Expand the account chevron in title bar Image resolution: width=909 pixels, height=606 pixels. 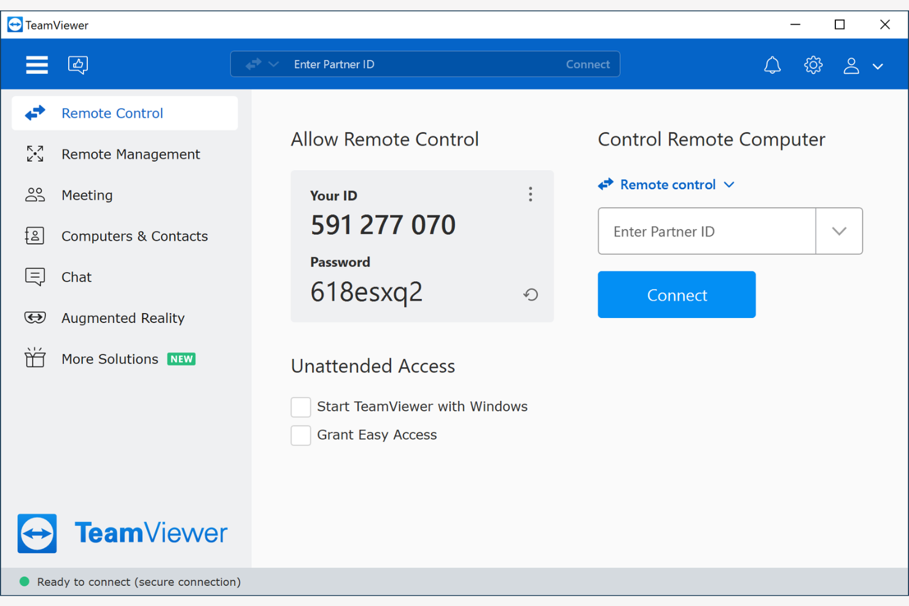pos(878,66)
